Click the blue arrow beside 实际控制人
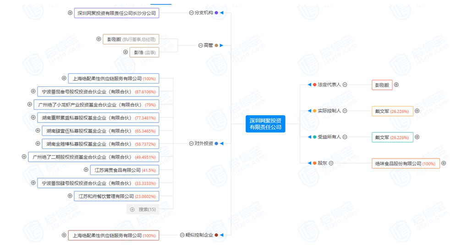The image size is (450, 245). 309,111
